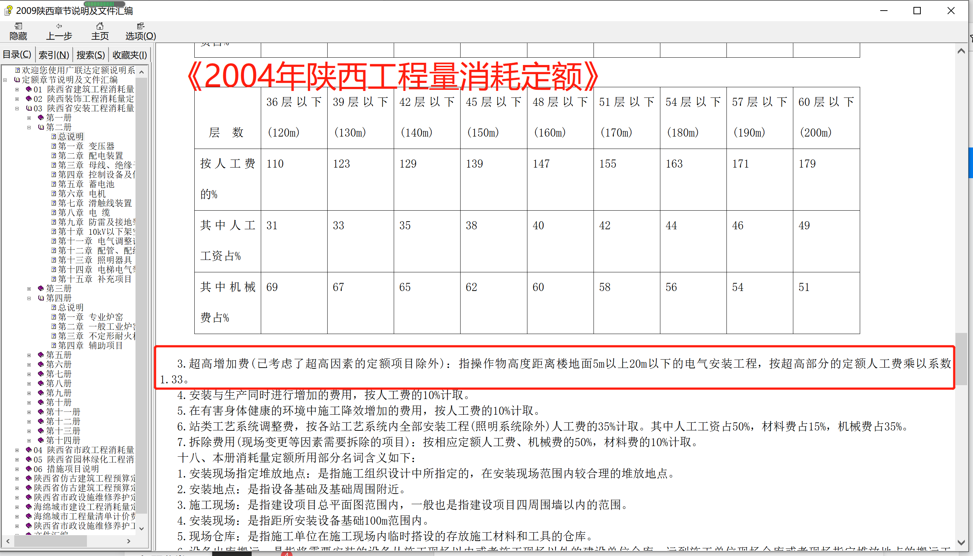The image size is (973, 556).
Task: Click header cell 36层以下 (120m)
Action: 294,117
